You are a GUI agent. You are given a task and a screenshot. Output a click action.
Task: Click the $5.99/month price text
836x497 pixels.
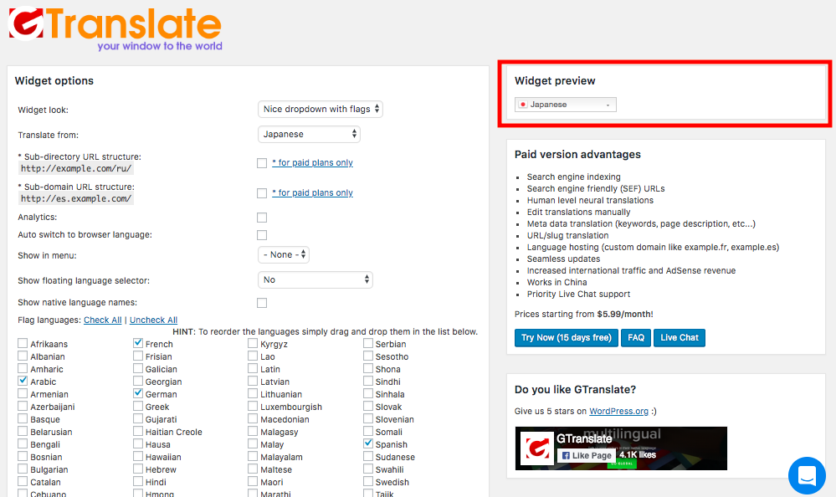(x=625, y=314)
